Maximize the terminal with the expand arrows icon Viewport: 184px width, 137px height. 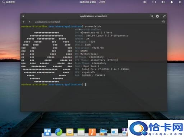point(164,16)
